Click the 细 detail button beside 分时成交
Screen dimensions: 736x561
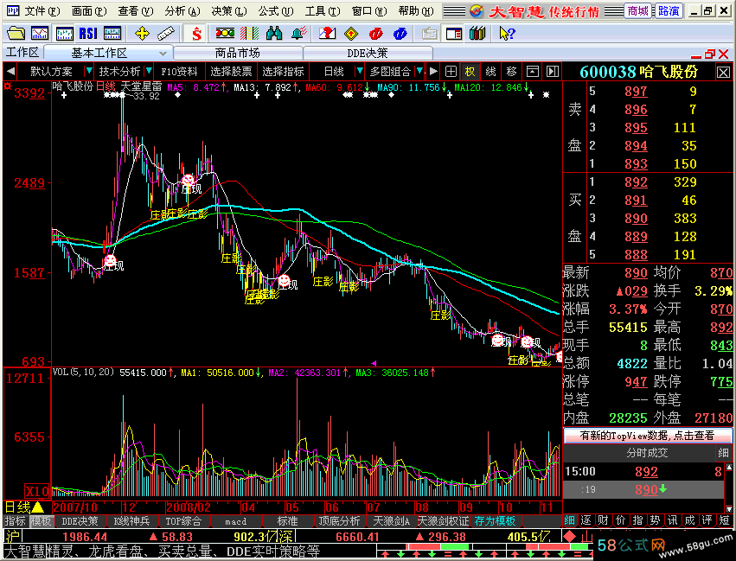tap(723, 453)
